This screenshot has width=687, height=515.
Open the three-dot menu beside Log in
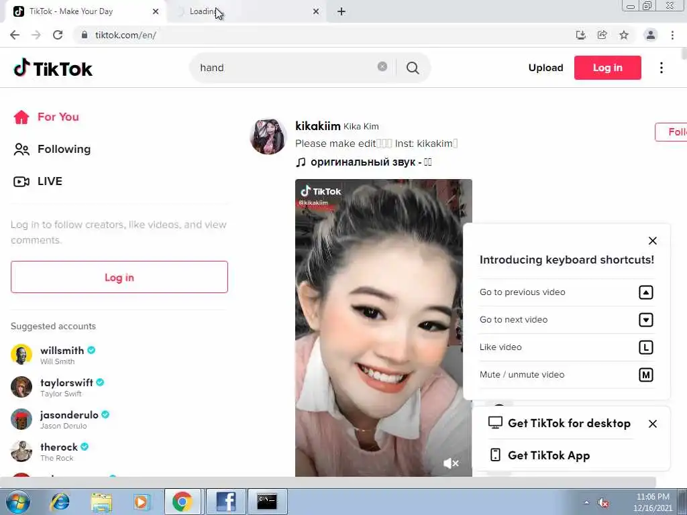coord(661,68)
